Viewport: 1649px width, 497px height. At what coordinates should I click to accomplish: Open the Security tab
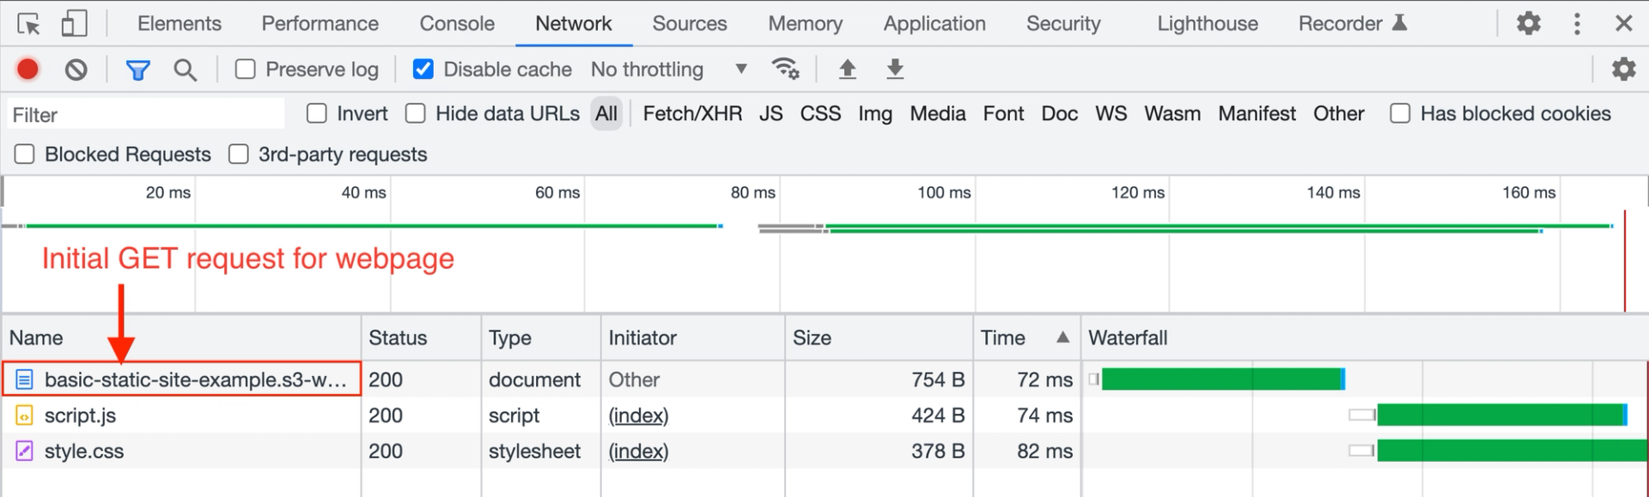[x=1063, y=23]
